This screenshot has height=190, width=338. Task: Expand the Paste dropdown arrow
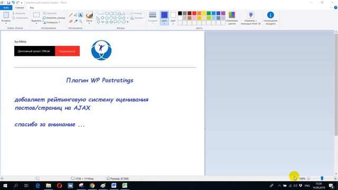click(x=6, y=23)
